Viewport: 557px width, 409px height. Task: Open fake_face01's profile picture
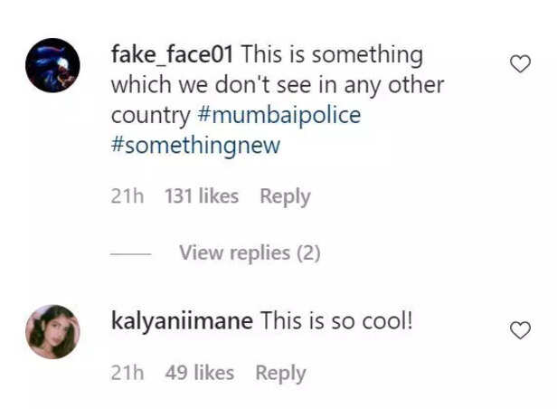tap(52, 65)
